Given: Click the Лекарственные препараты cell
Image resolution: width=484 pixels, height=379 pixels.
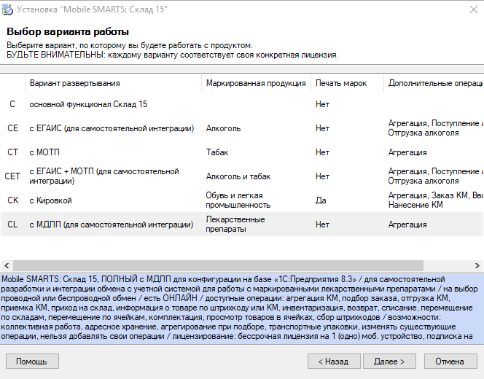Looking at the screenshot, I should pyautogui.click(x=235, y=224).
